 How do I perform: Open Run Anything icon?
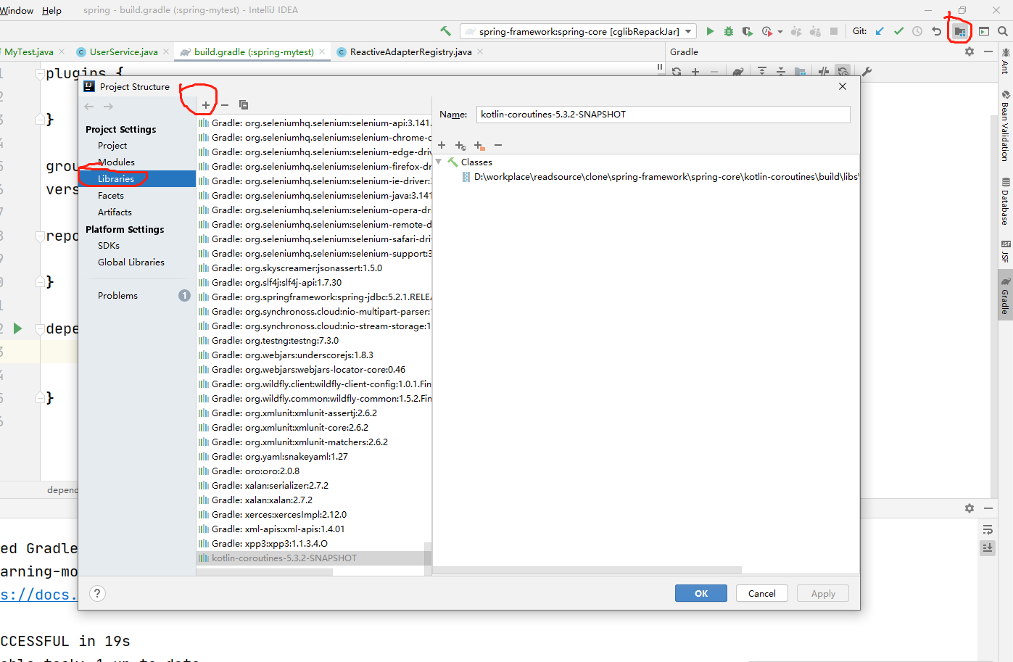coord(984,31)
